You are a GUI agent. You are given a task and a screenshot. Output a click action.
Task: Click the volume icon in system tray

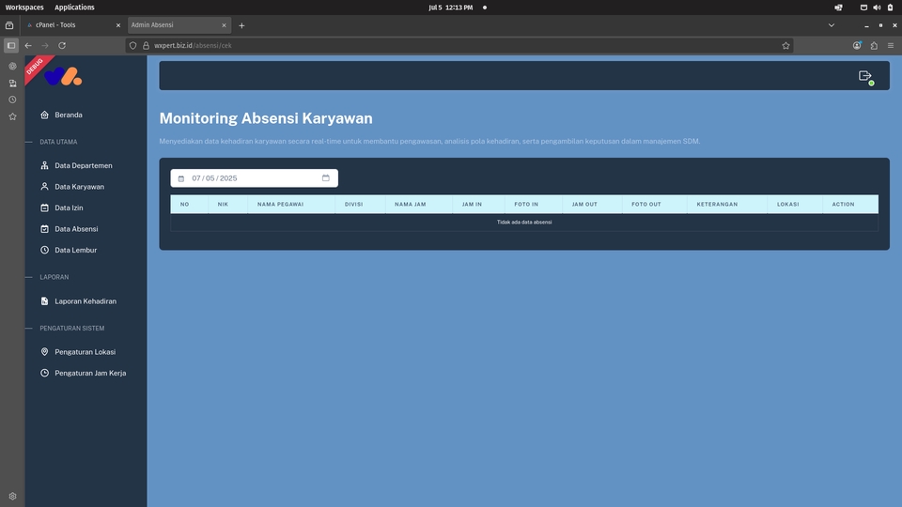coord(877,8)
